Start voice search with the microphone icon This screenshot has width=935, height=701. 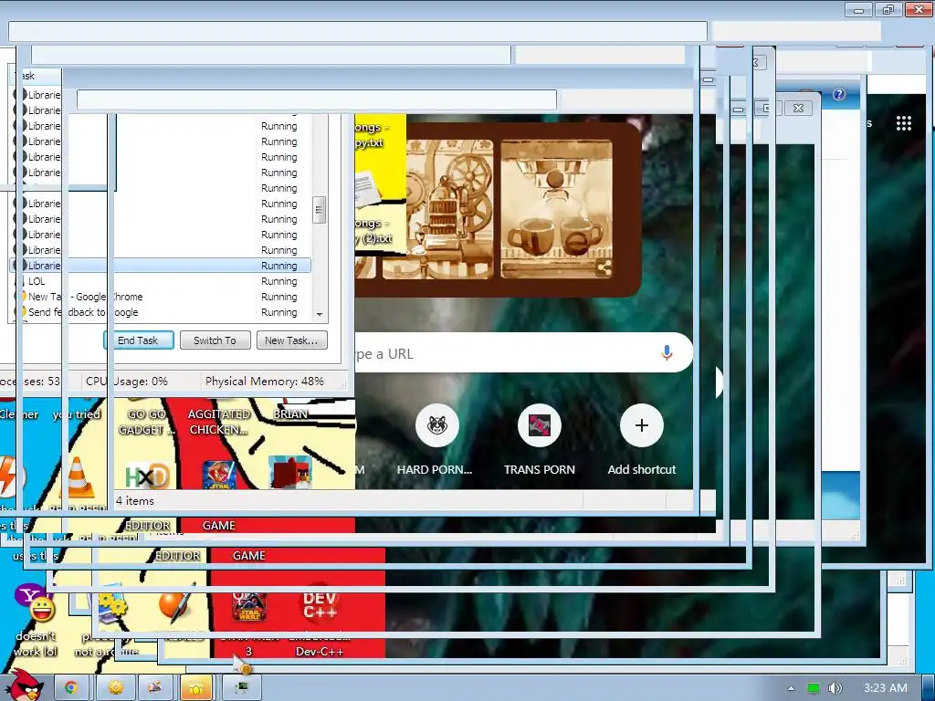coord(667,353)
